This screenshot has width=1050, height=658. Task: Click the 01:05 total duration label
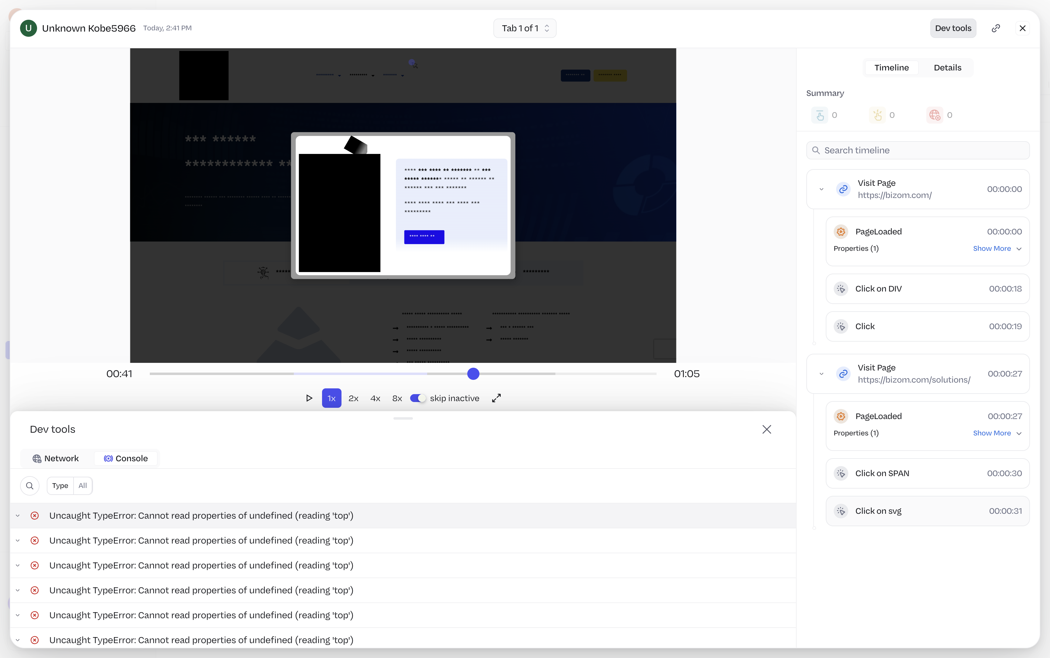(x=687, y=374)
